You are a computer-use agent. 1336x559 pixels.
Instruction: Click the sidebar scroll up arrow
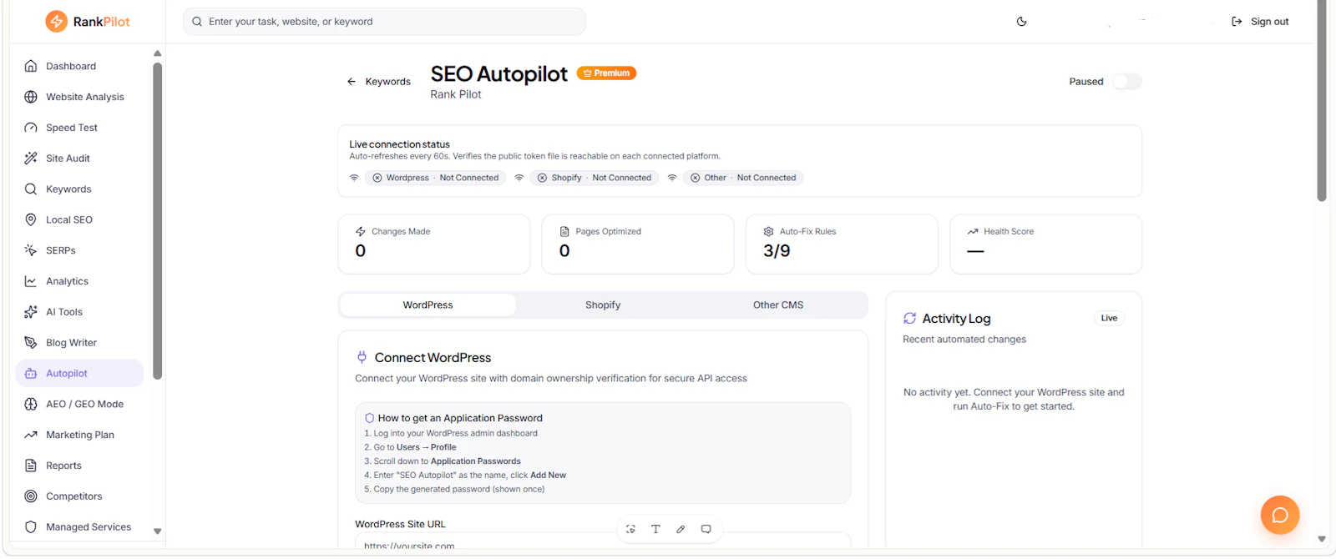(x=157, y=53)
